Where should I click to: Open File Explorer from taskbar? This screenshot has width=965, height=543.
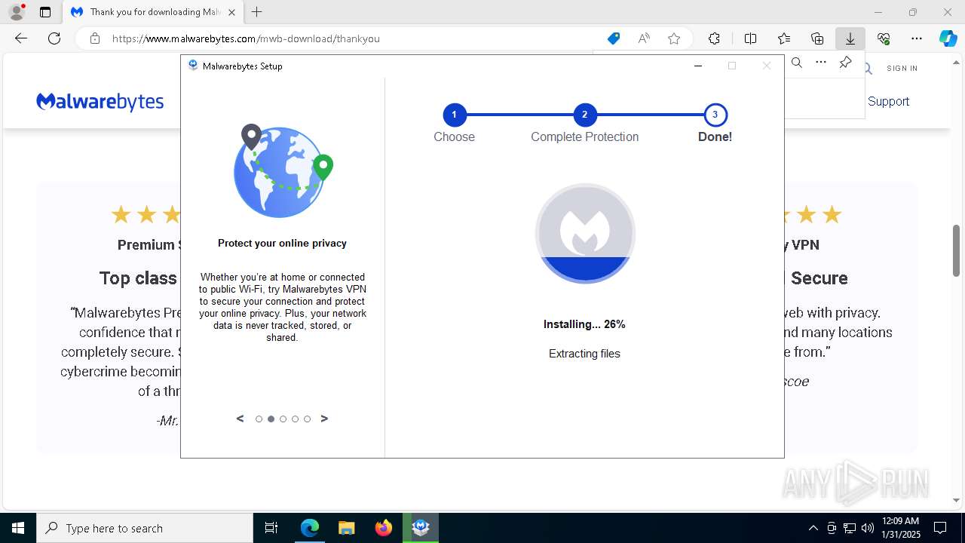tap(346, 528)
